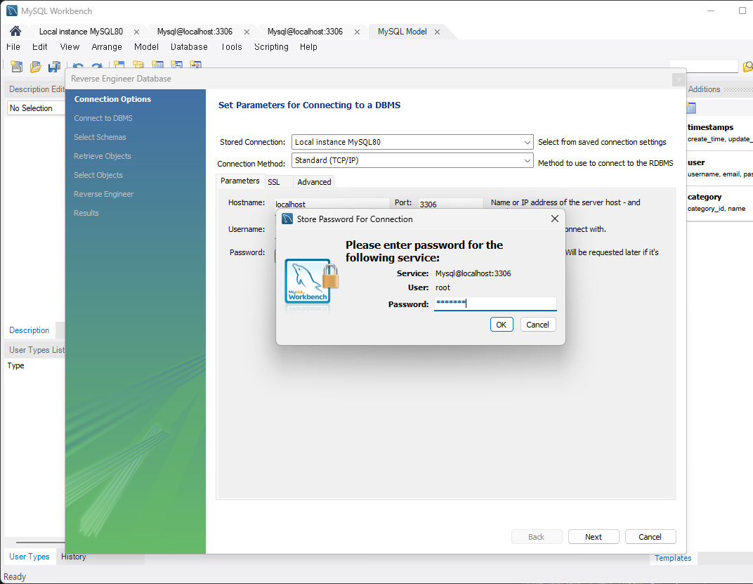Open the Workbench home screen tab

click(x=15, y=31)
